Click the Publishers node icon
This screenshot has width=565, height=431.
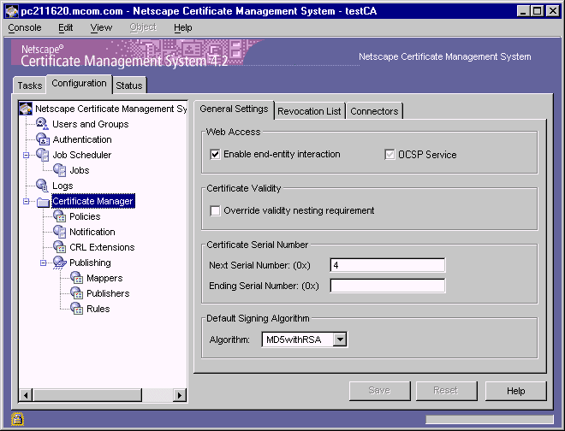(76, 293)
